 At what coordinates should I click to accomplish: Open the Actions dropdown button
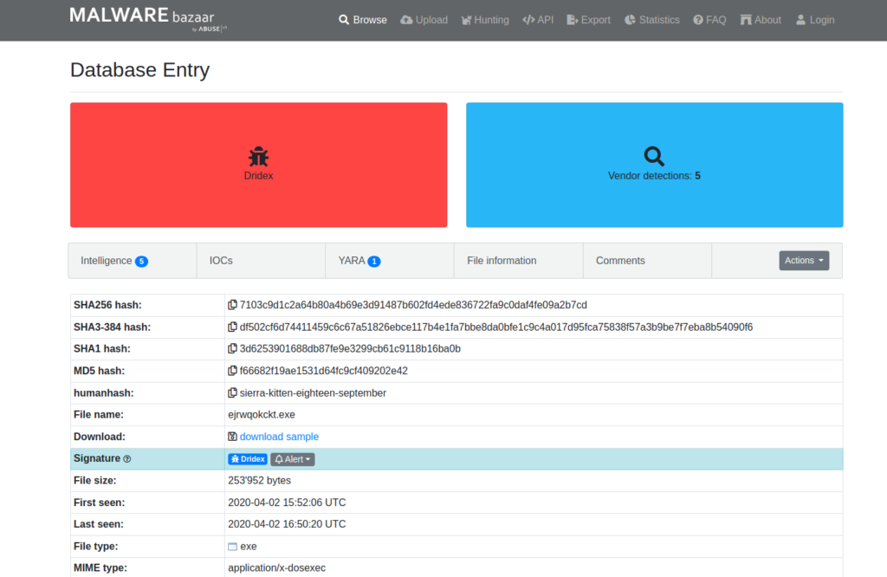(803, 261)
